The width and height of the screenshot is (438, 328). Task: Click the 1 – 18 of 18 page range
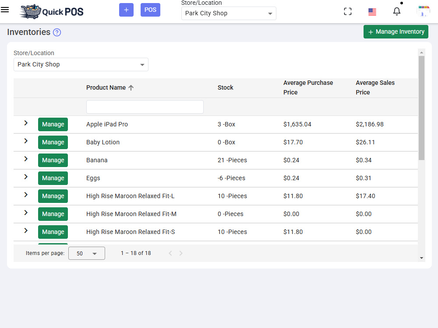(x=136, y=253)
